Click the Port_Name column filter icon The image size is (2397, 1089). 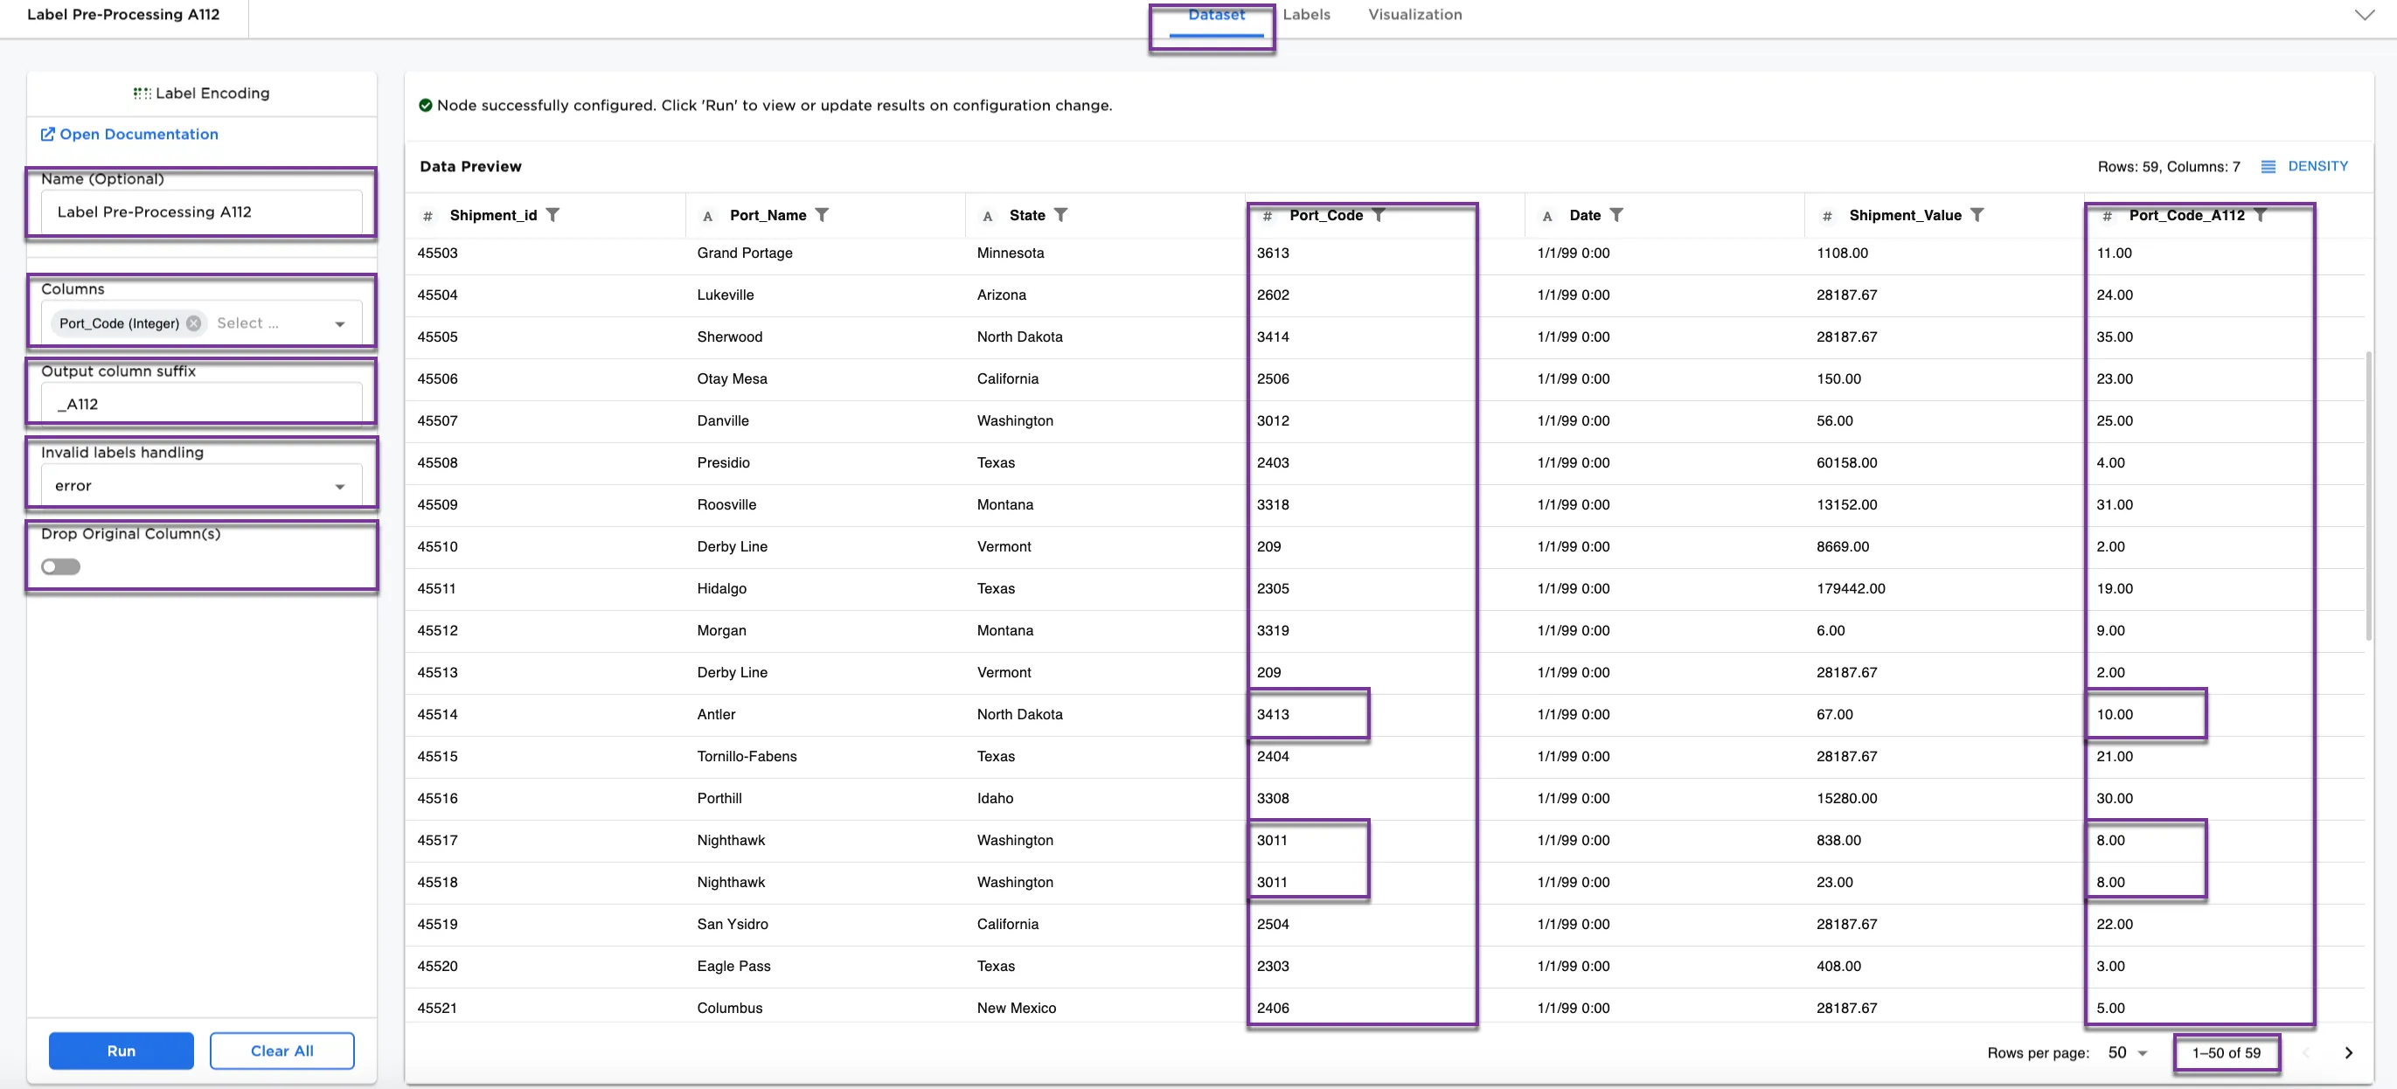pyautogui.click(x=822, y=215)
